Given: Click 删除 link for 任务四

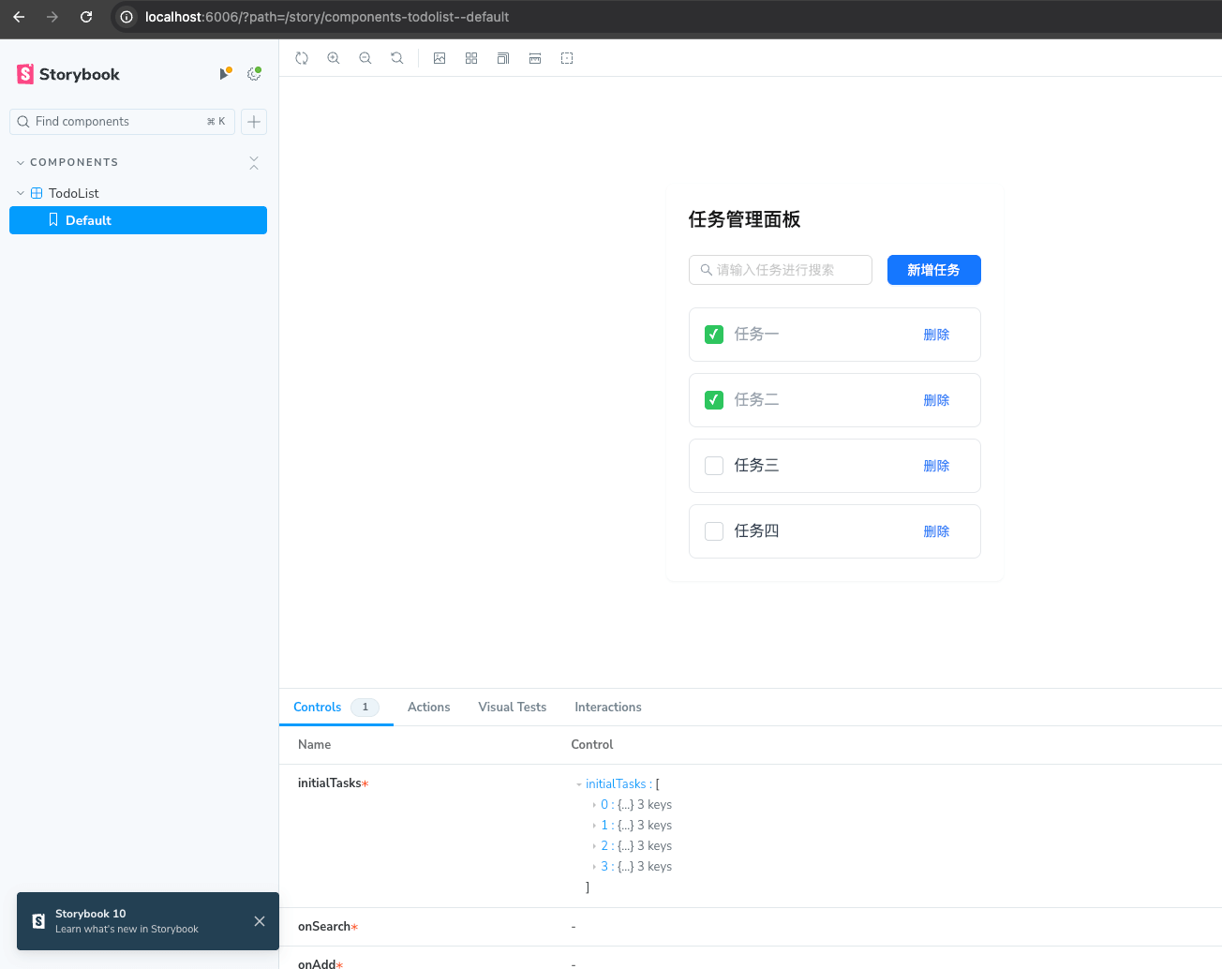Looking at the screenshot, I should click(x=936, y=531).
